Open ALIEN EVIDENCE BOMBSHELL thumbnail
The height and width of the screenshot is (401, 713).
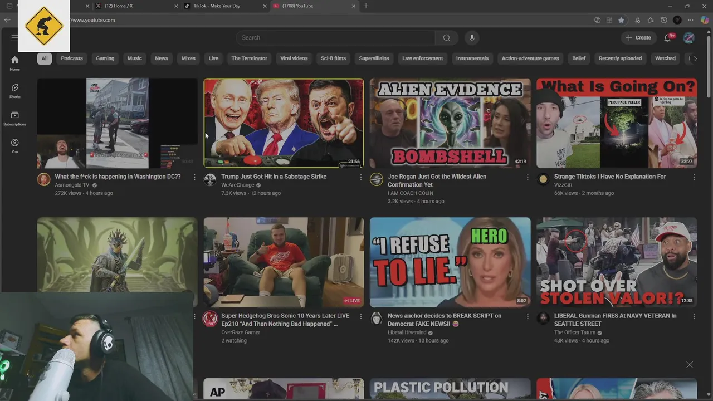click(x=450, y=123)
